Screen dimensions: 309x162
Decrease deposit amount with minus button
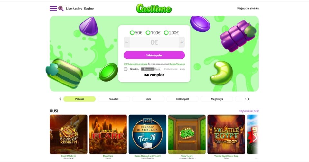pos(127,42)
